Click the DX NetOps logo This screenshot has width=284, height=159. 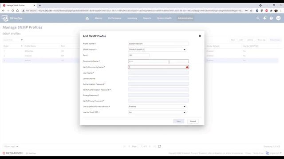[5, 18]
